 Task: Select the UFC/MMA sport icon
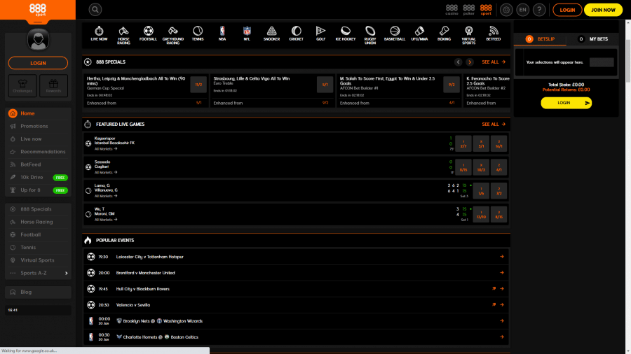tap(419, 34)
